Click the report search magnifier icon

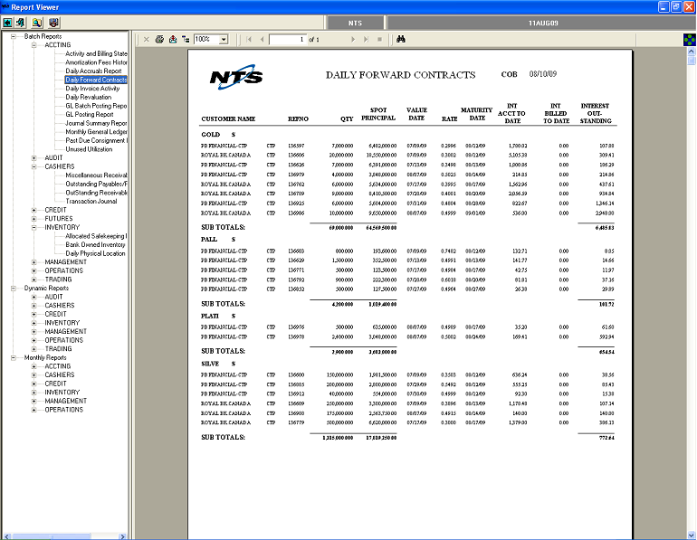37,23
